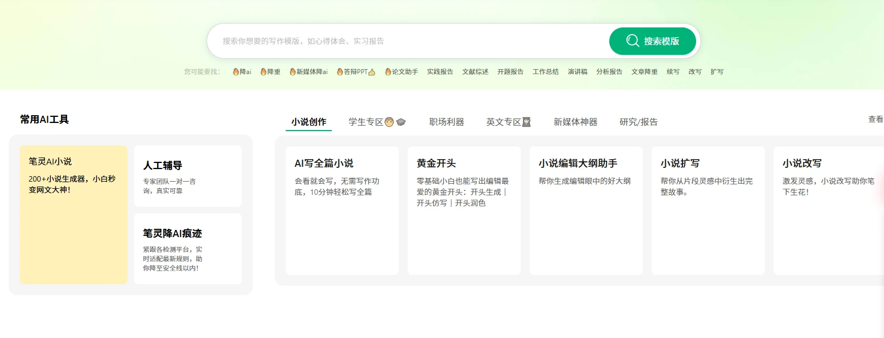
Task: Open the 小说编辑大纲助手 template card
Action: [586, 211]
